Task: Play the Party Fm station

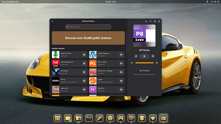Action: [x=121, y=89]
